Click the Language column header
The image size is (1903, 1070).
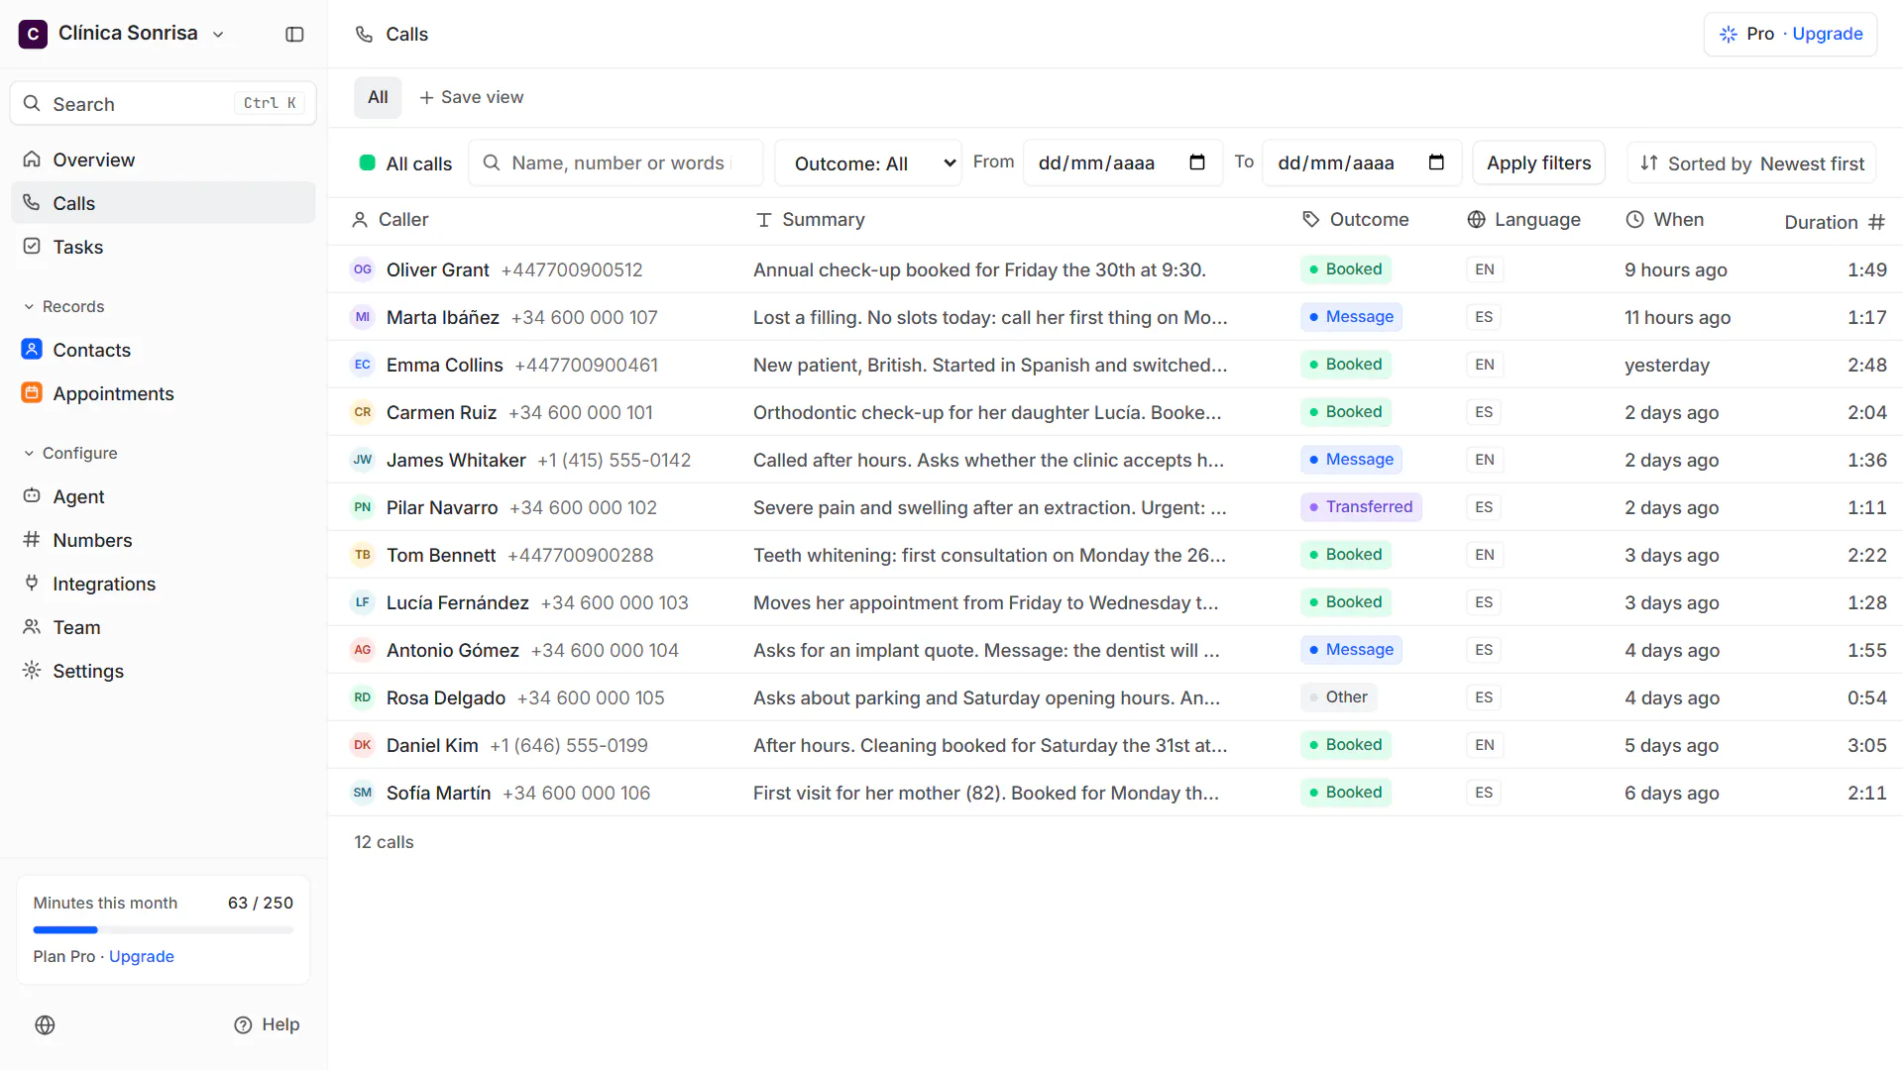pyautogui.click(x=1523, y=220)
